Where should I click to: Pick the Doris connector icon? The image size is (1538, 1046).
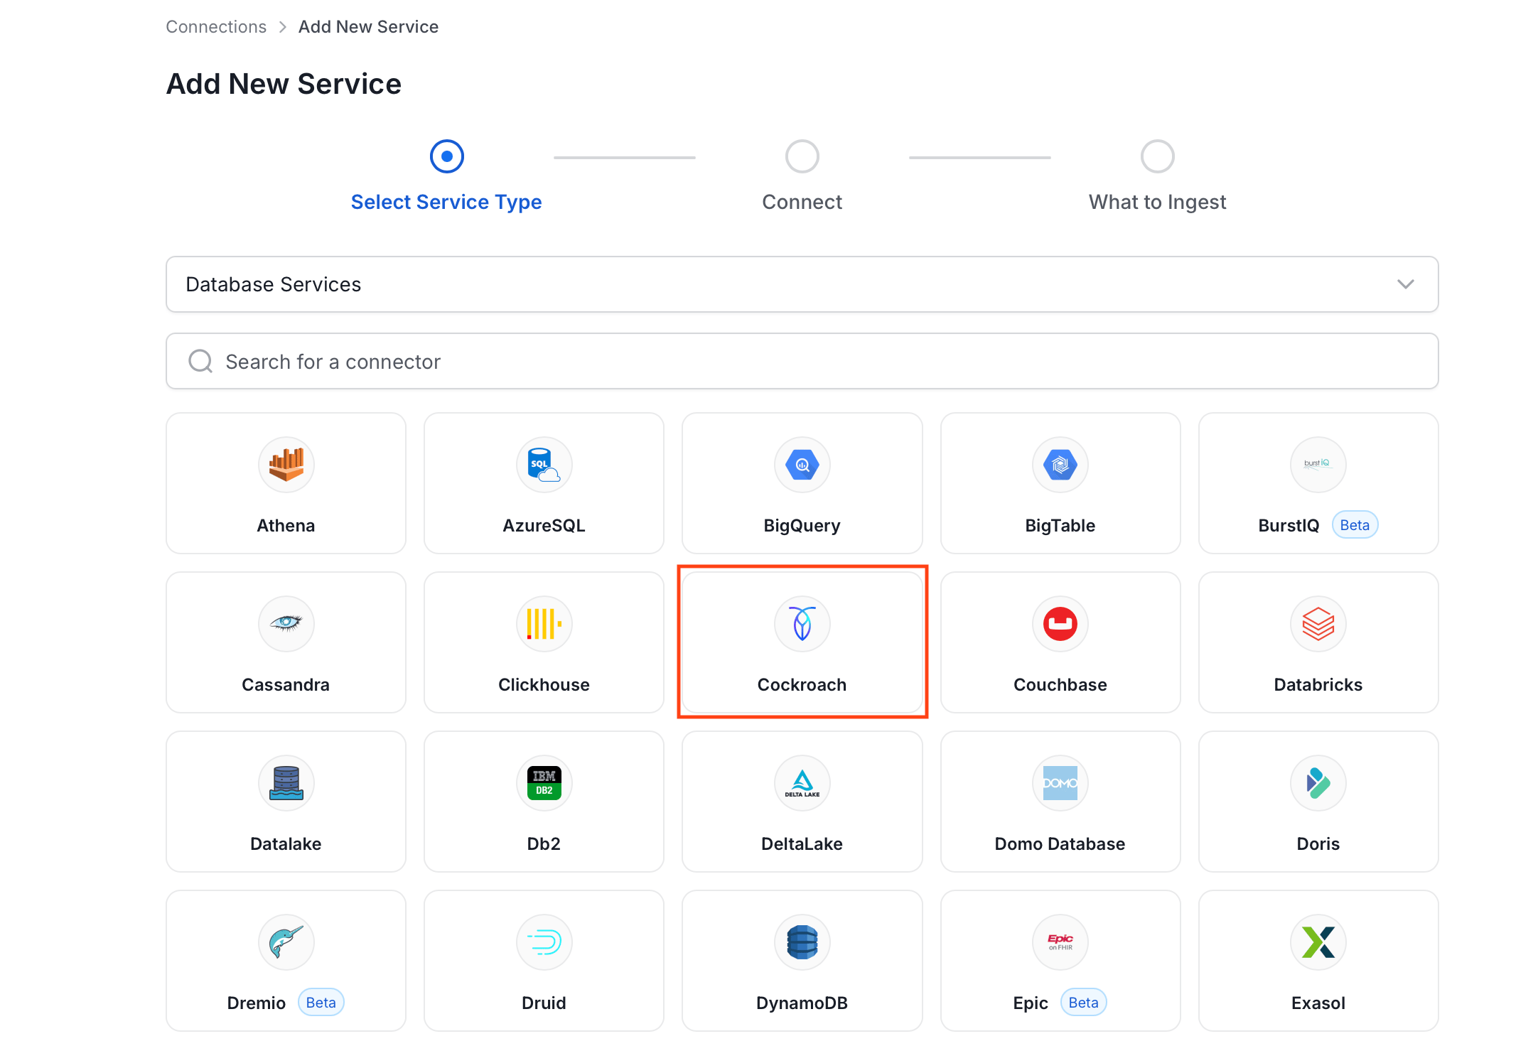(x=1318, y=783)
